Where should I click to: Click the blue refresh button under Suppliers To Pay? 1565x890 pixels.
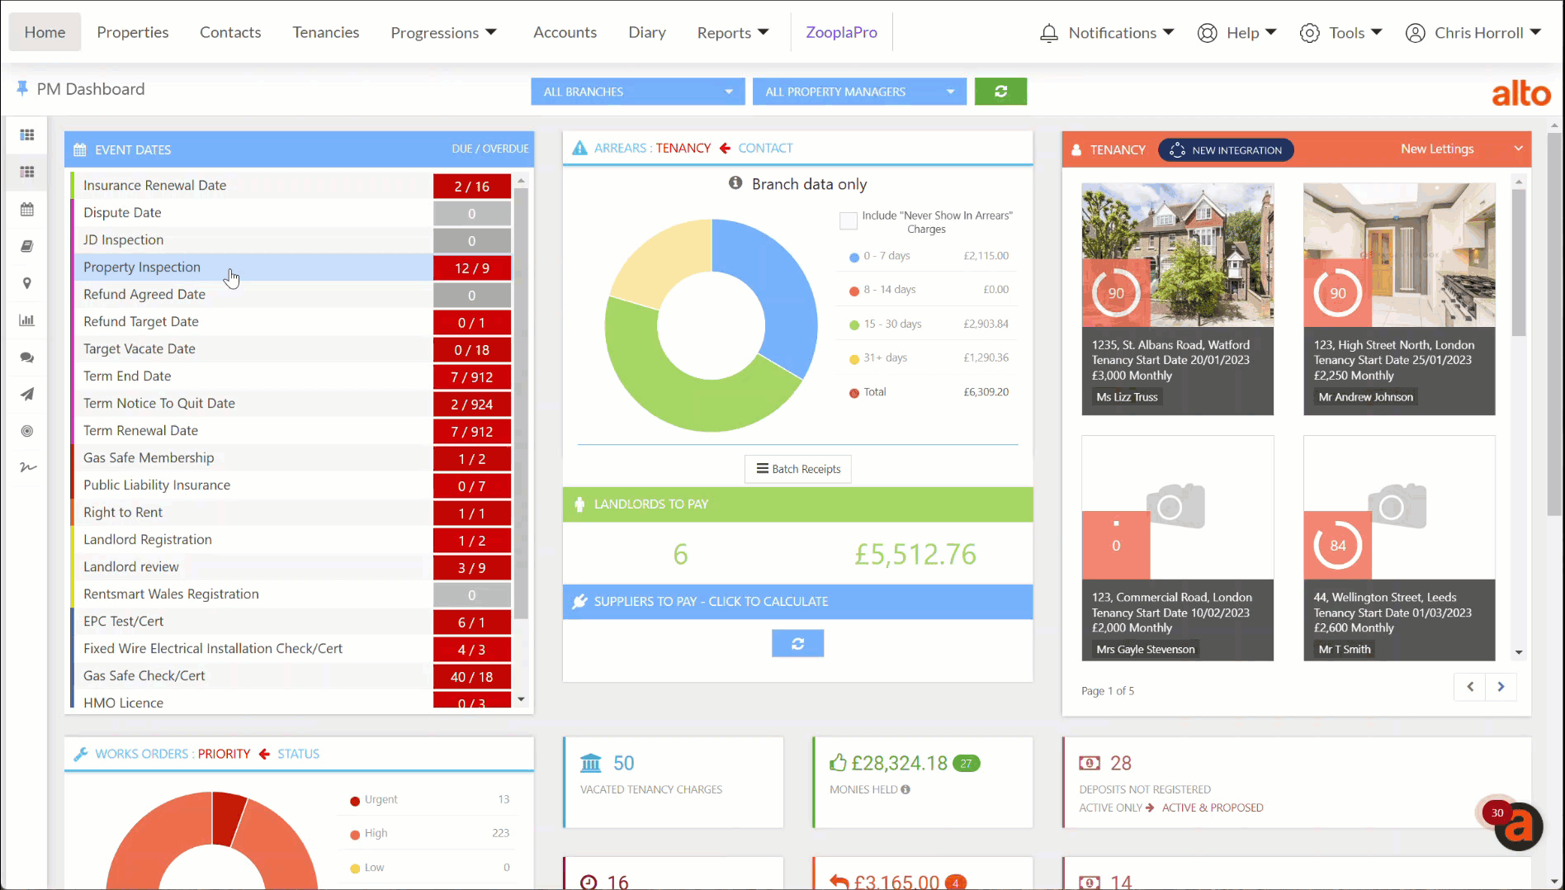click(797, 643)
